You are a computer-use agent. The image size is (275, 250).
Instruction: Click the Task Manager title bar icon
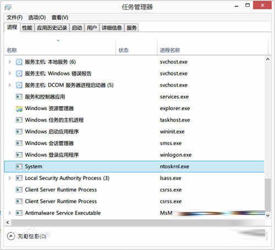point(8,7)
